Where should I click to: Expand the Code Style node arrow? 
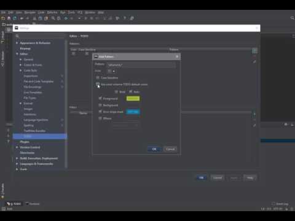(21, 71)
